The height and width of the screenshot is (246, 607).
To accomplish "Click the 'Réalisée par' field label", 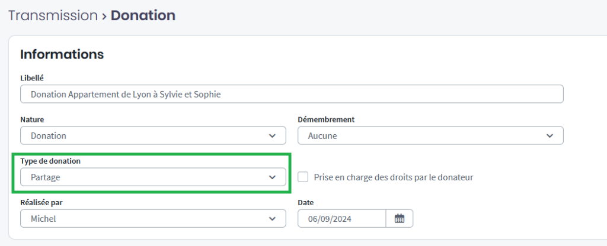I will pos(43,202).
